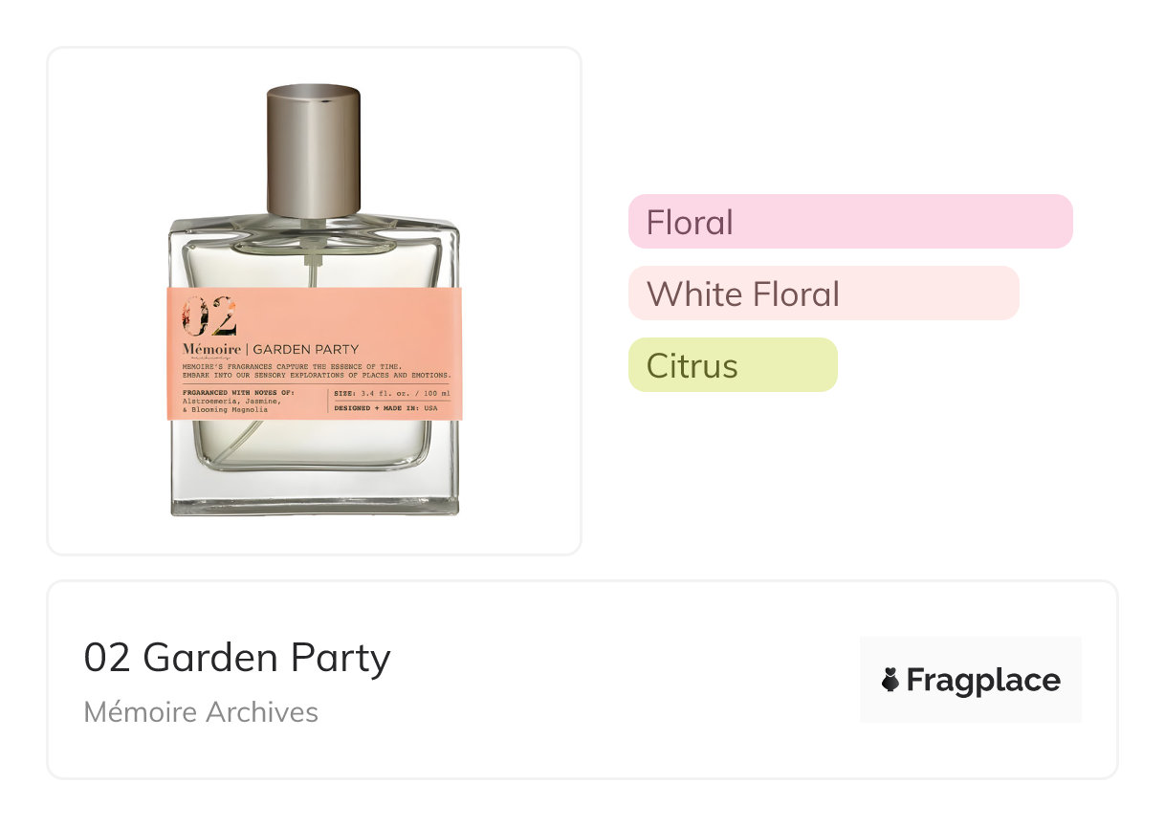
Task: Select the White Floral accord tag
Action: [x=823, y=293]
